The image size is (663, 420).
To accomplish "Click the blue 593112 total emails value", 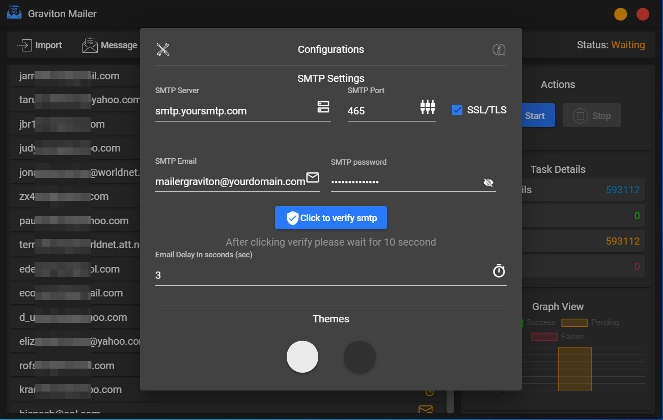I will (x=622, y=190).
